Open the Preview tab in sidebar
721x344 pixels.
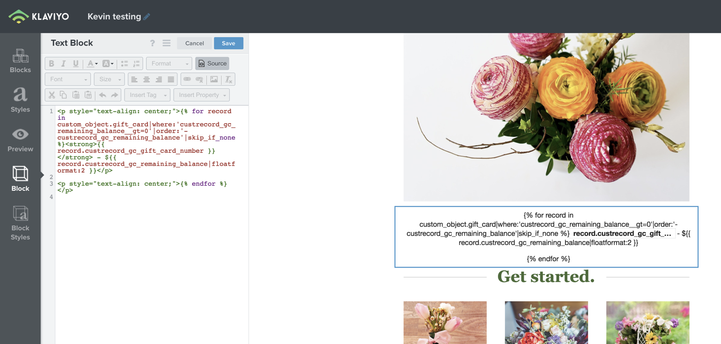(20, 140)
